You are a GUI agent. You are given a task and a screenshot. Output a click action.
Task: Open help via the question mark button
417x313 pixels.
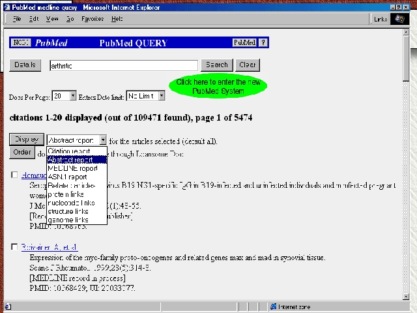pos(263,43)
